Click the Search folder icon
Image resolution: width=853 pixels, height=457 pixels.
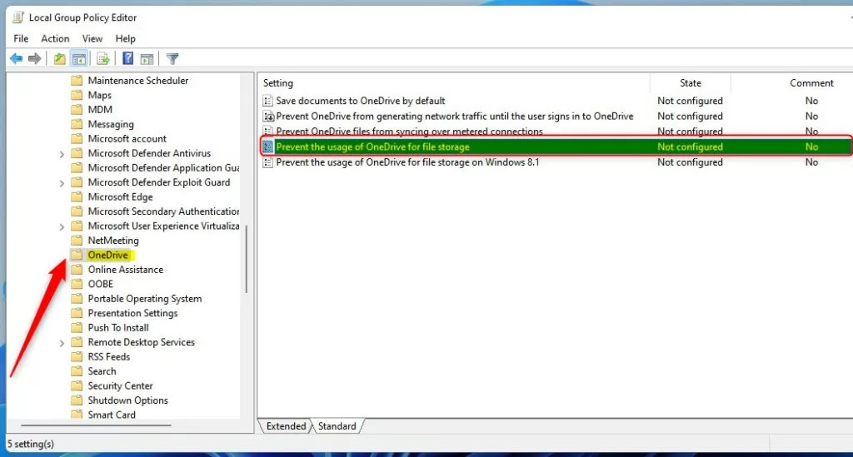[x=77, y=371]
